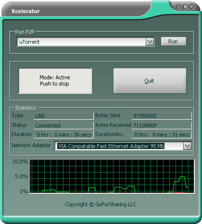Click the network usage graph
This screenshot has width=202, height=224.
(112, 176)
